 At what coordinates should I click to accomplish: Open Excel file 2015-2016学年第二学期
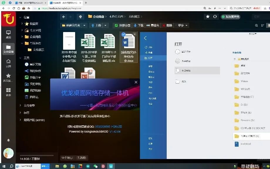[x=89, y=48]
